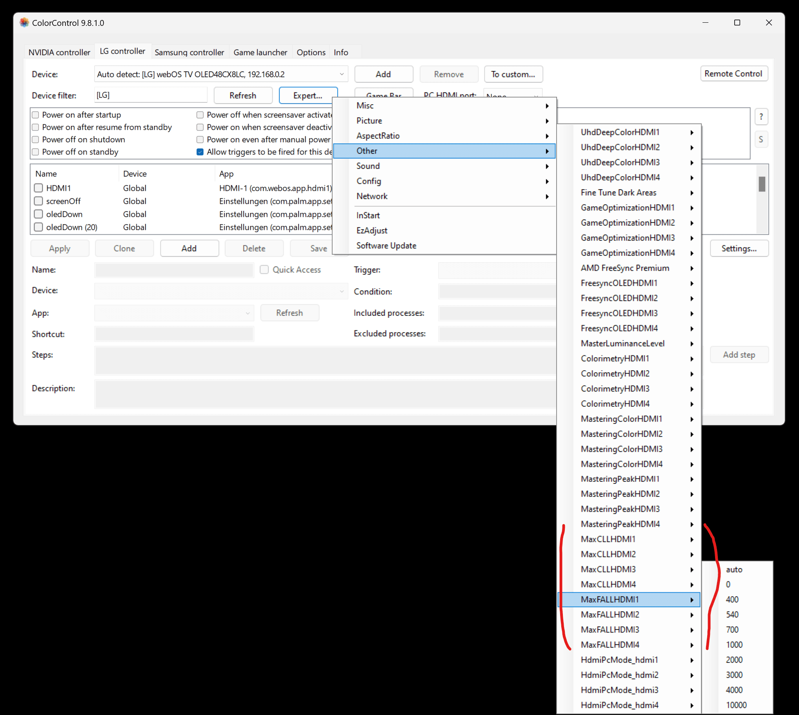Switch to Samsung controller tab
This screenshot has width=799, height=715.
coord(189,52)
